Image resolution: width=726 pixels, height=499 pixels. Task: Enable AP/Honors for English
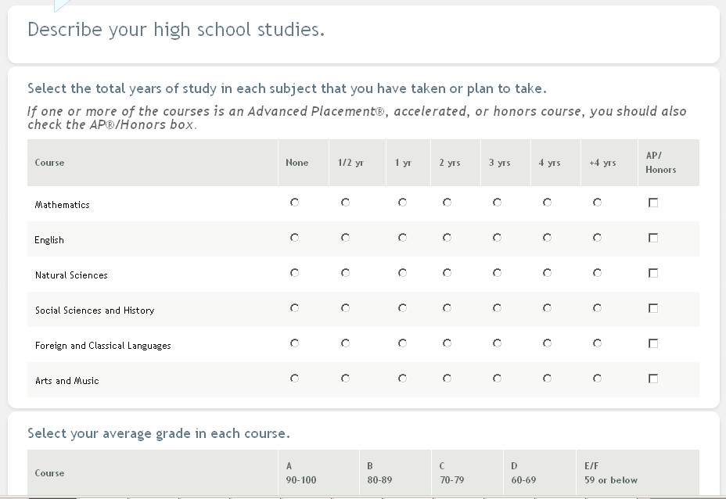[x=653, y=238]
